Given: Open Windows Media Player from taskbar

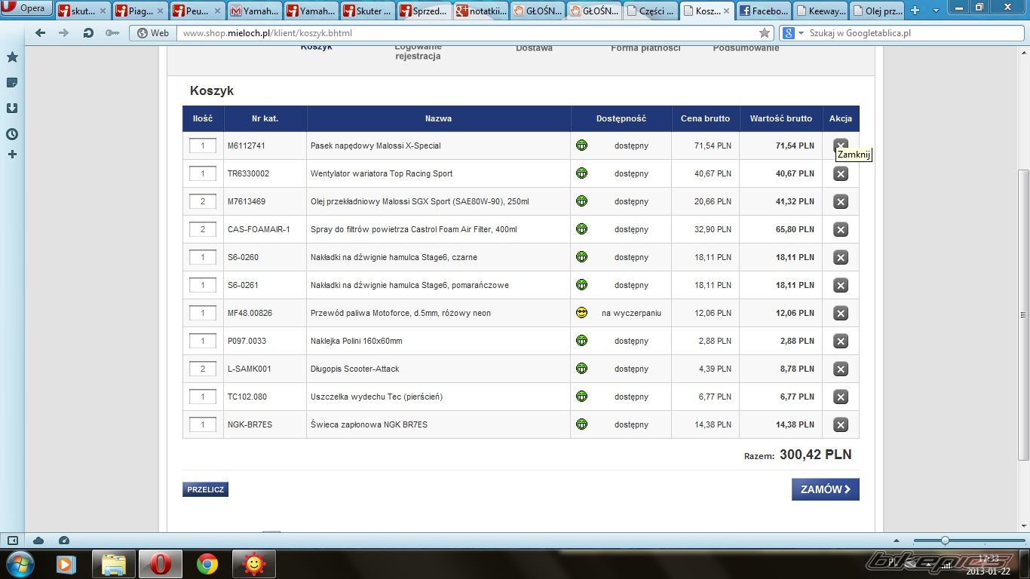Looking at the screenshot, I should coord(66,564).
